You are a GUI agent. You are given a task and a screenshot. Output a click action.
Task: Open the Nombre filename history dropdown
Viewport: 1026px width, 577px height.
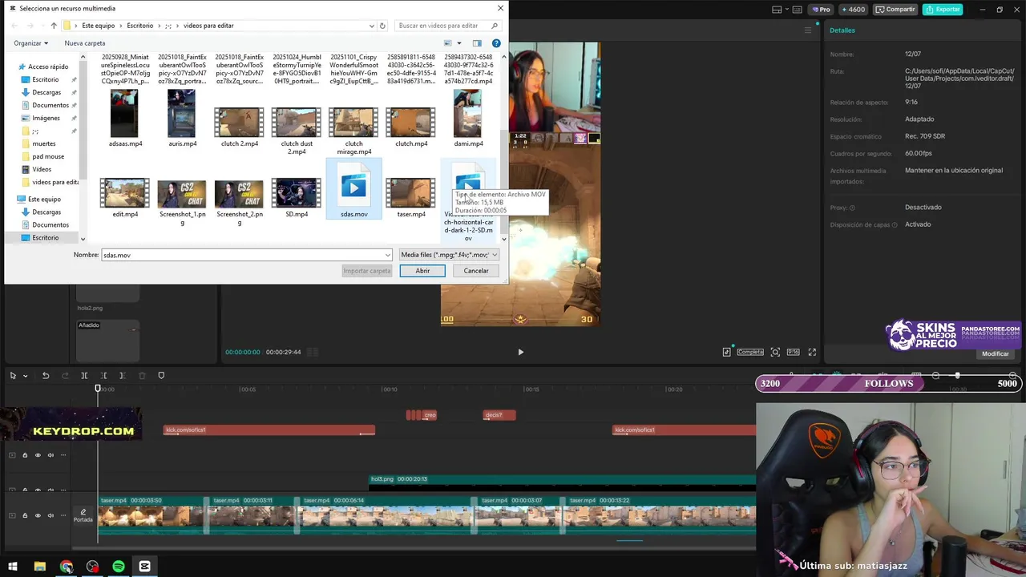click(x=388, y=255)
